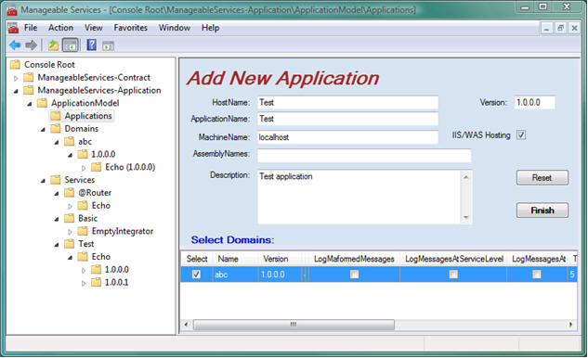This screenshot has width=588, height=358.
Task: Toggle the IIS/WAS Hosting checkbox
Action: (521, 134)
